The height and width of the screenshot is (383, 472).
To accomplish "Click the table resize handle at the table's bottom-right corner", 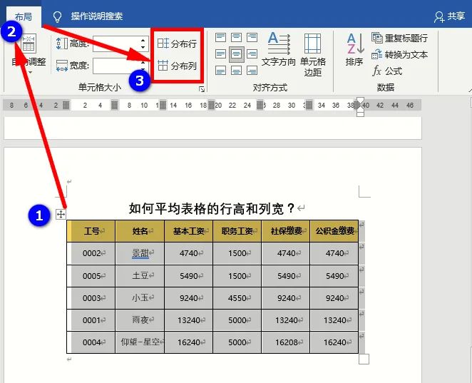I will coord(364,359).
